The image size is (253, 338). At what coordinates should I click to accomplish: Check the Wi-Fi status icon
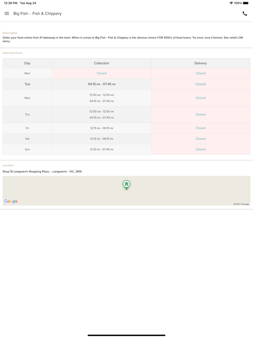tap(231, 3)
